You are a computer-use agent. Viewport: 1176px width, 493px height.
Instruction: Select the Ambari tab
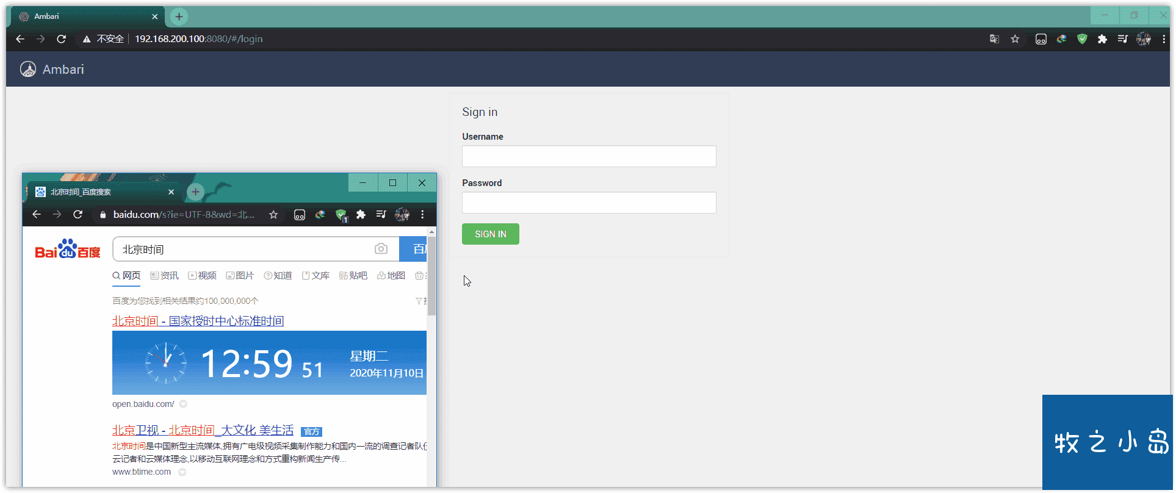click(87, 16)
